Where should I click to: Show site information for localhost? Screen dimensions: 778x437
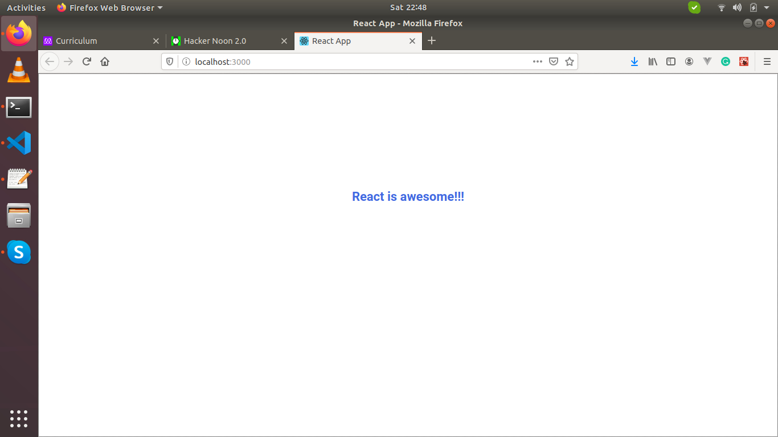coord(186,61)
